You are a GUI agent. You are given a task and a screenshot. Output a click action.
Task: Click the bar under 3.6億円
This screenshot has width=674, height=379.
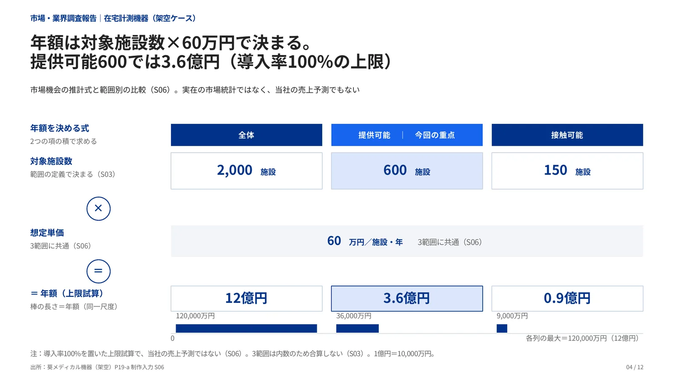pyautogui.click(x=357, y=328)
